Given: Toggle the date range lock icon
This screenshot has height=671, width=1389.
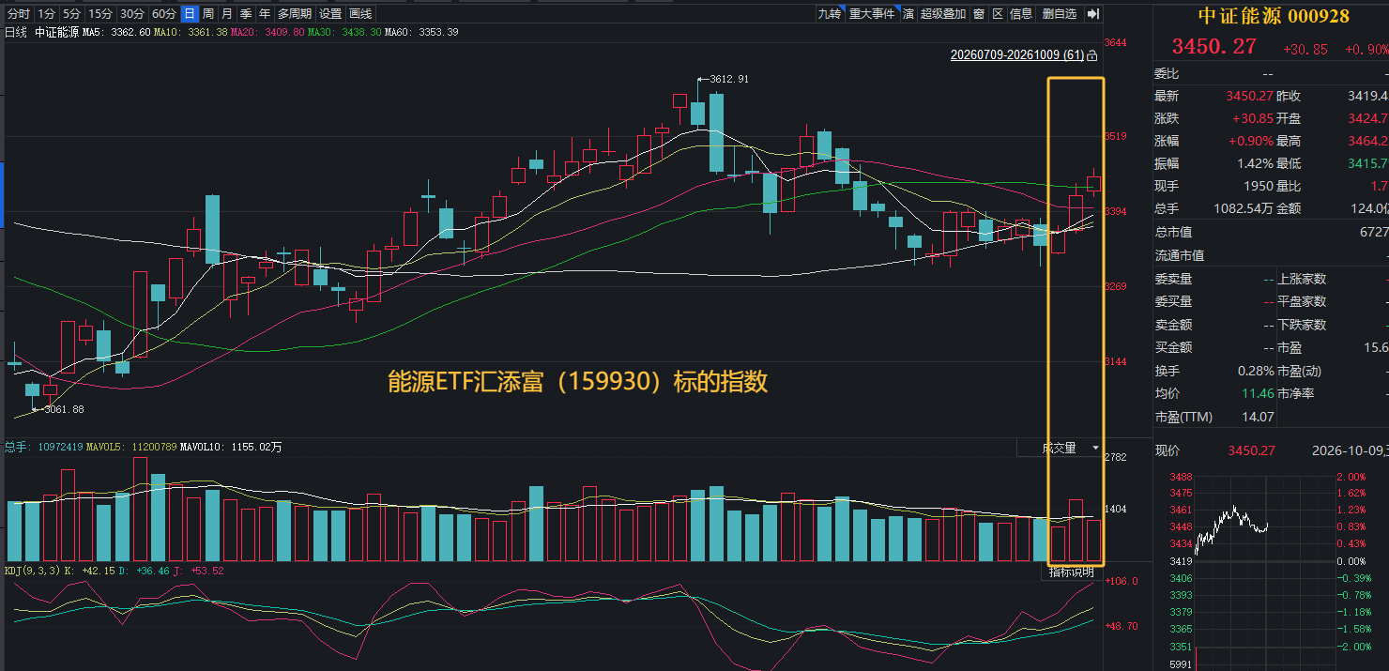Looking at the screenshot, I should pyautogui.click(x=1092, y=55).
